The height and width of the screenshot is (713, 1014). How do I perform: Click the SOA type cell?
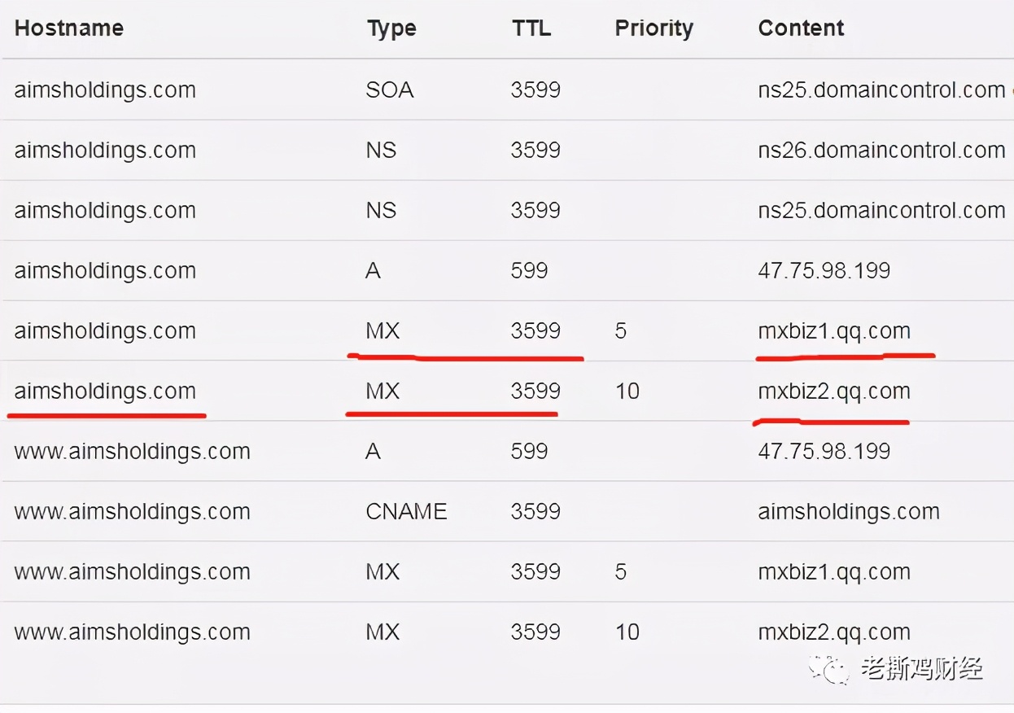pyautogui.click(x=390, y=90)
